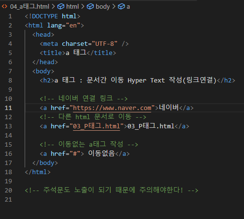Click the closing h2 tag on line 8
The height and width of the screenshot is (219, 244).
[x=226, y=80]
